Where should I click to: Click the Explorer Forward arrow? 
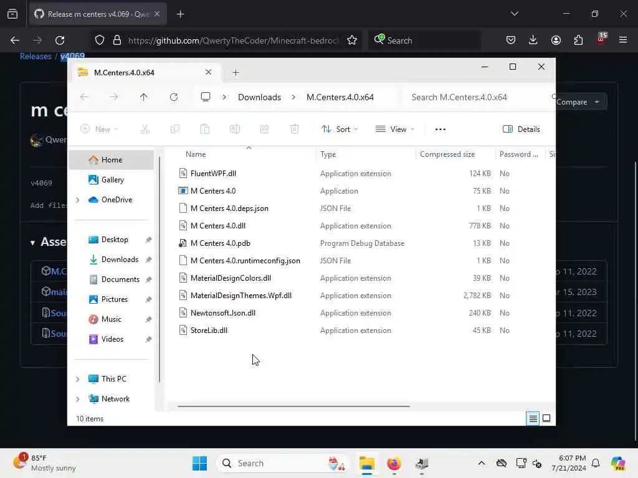[x=114, y=97]
